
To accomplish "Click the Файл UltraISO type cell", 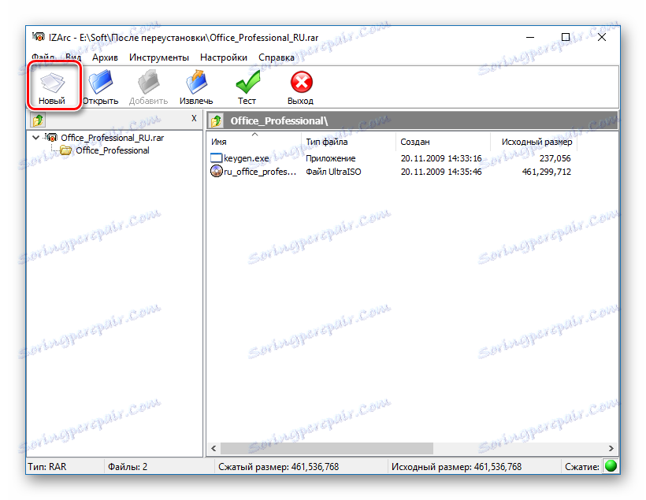I will 333,172.
